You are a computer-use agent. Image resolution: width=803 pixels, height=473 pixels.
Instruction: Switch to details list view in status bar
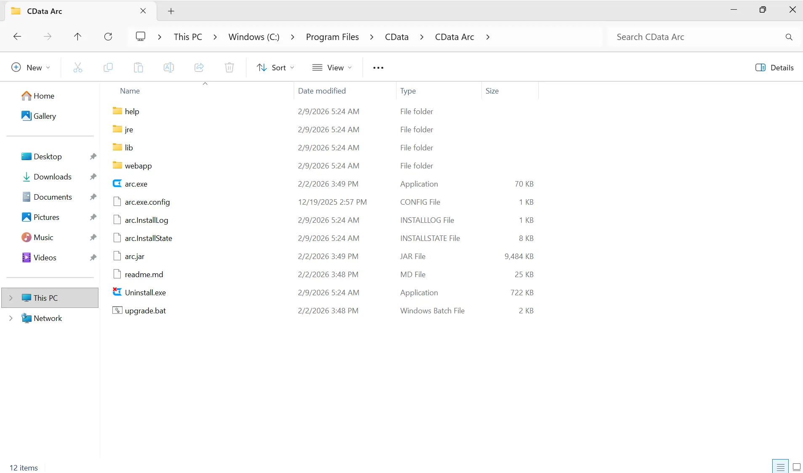coord(780,467)
